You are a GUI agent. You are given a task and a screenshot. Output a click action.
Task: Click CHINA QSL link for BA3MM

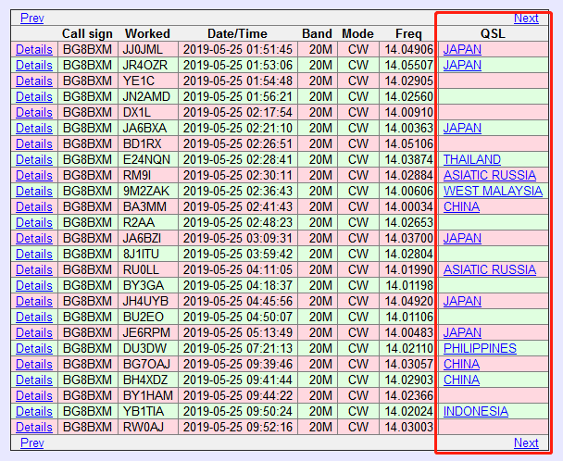[461, 206]
